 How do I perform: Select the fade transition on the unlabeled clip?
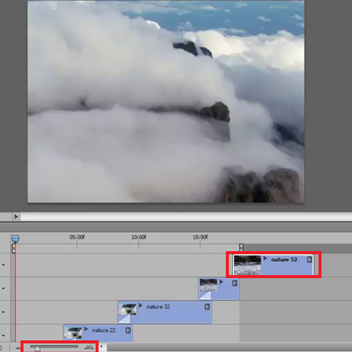pyautogui.click(x=205, y=295)
